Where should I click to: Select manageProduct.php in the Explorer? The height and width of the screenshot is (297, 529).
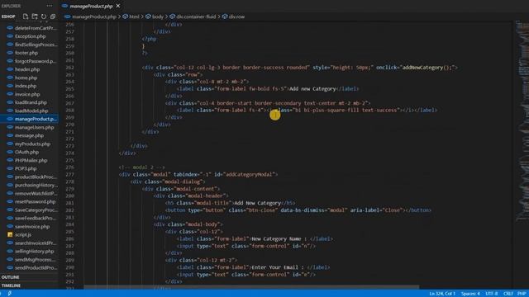click(x=30, y=119)
